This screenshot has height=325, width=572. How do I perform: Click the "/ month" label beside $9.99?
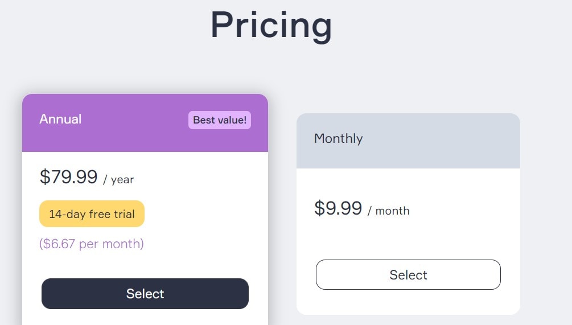coord(389,211)
